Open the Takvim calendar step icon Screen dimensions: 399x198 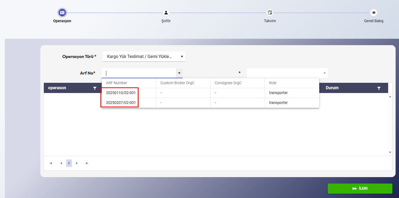click(x=270, y=12)
